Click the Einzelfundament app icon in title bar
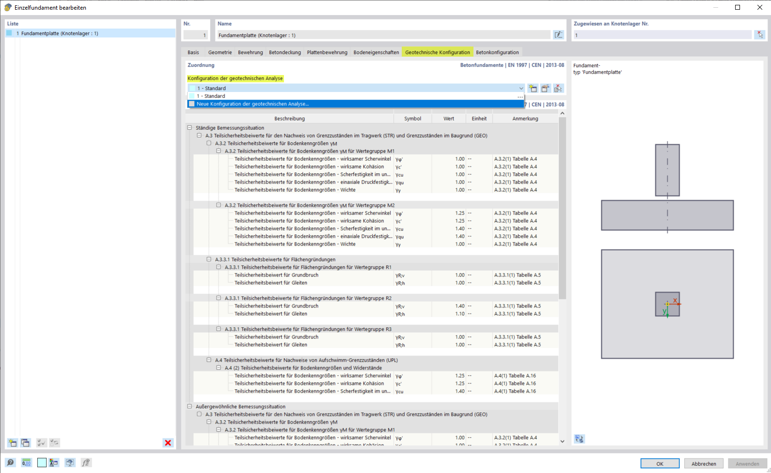The height and width of the screenshot is (473, 771). (8, 7)
